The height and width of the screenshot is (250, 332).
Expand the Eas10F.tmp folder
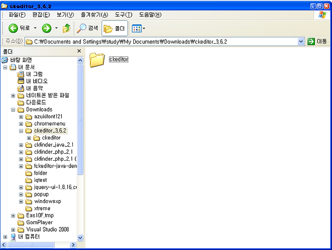pos(13,216)
